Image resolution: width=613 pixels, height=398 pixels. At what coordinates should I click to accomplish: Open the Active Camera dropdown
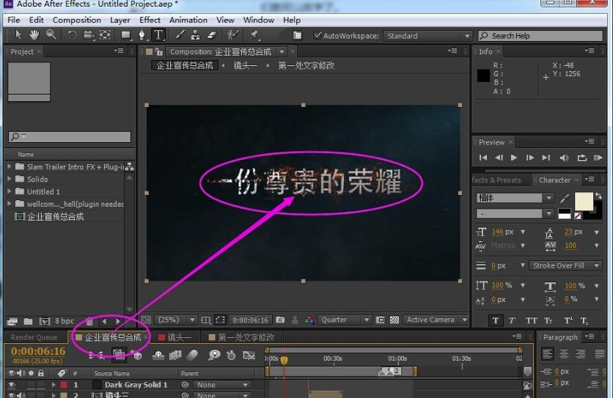pyautogui.click(x=436, y=320)
